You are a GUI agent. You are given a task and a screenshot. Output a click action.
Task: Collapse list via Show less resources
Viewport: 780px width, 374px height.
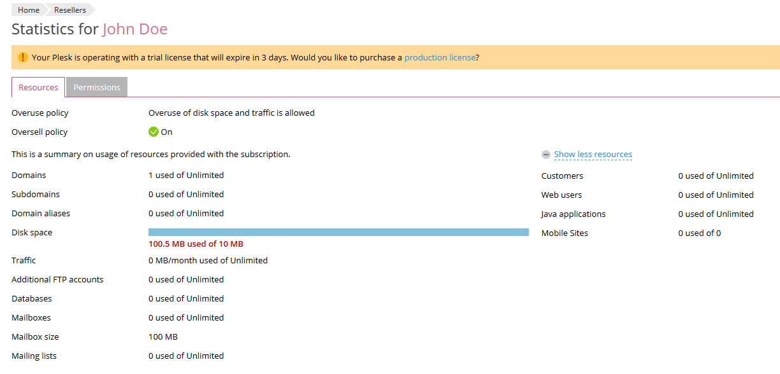tap(593, 155)
